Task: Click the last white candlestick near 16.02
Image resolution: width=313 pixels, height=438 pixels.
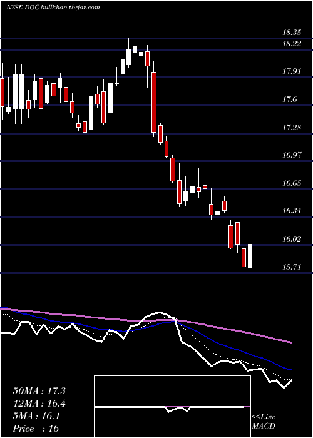Action: click(250, 256)
